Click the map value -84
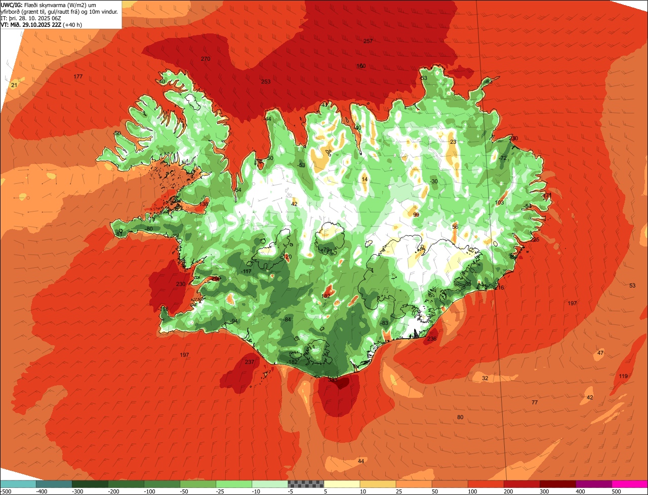This screenshot has height=495, width=648. tap(288, 319)
